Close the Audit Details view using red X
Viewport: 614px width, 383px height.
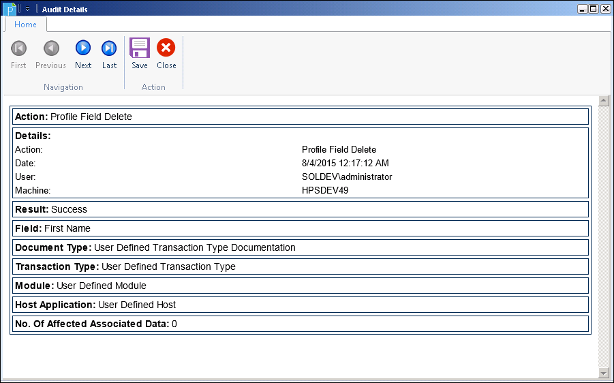166,55
